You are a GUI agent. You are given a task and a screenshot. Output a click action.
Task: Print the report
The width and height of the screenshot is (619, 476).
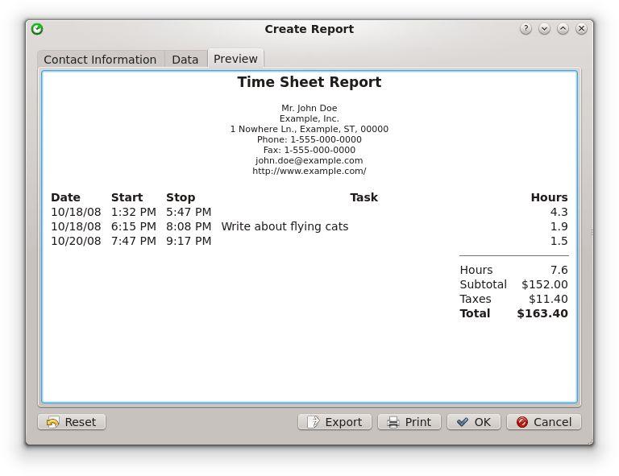tap(409, 422)
